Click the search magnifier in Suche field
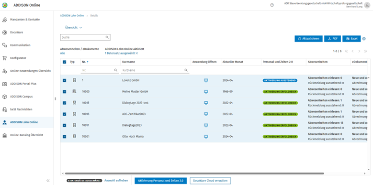373x185 pixels. pyautogui.click(x=107, y=37)
